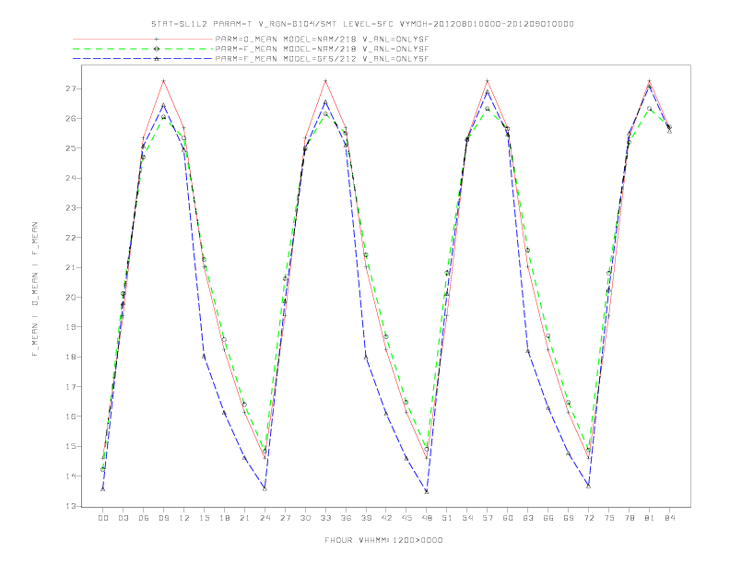This screenshot has height=564, width=730.
Task: Click red O_MEAN peak marker at hour 33
Action: (x=325, y=81)
